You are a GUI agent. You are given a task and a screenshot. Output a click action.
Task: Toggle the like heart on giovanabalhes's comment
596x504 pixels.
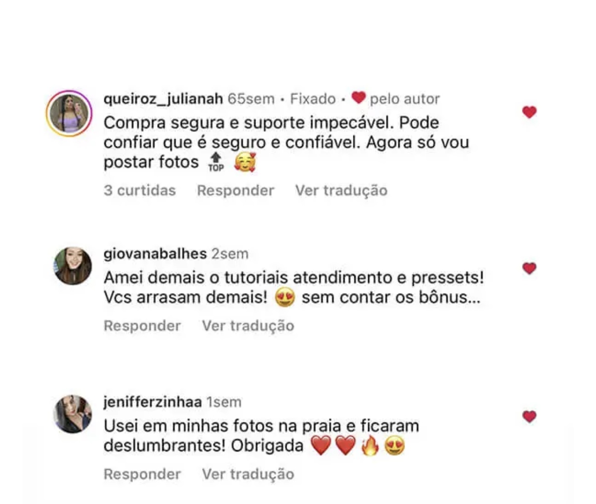click(529, 268)
